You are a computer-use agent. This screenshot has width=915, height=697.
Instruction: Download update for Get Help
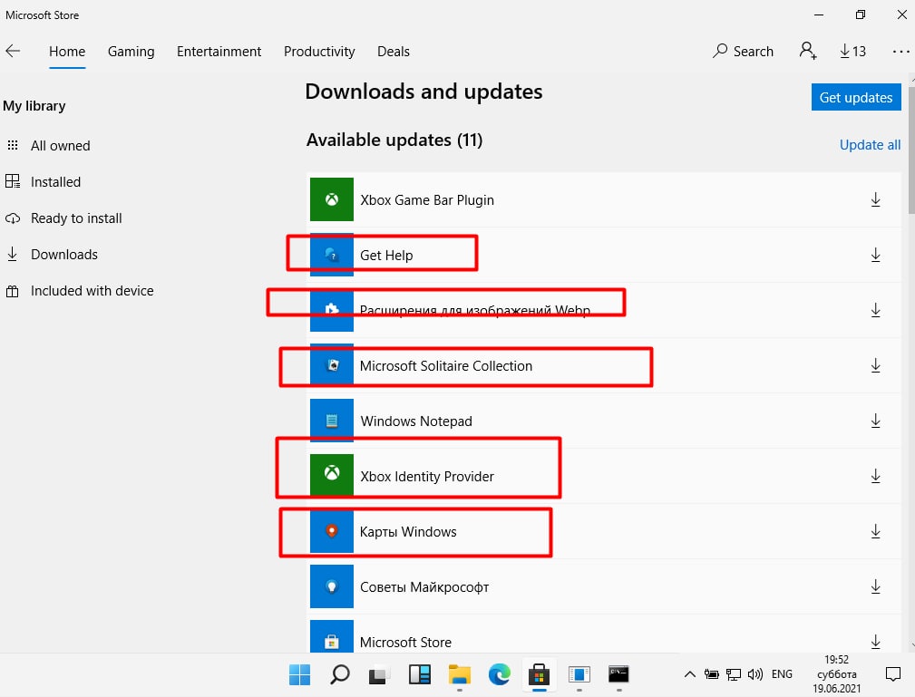pos(875,255)
